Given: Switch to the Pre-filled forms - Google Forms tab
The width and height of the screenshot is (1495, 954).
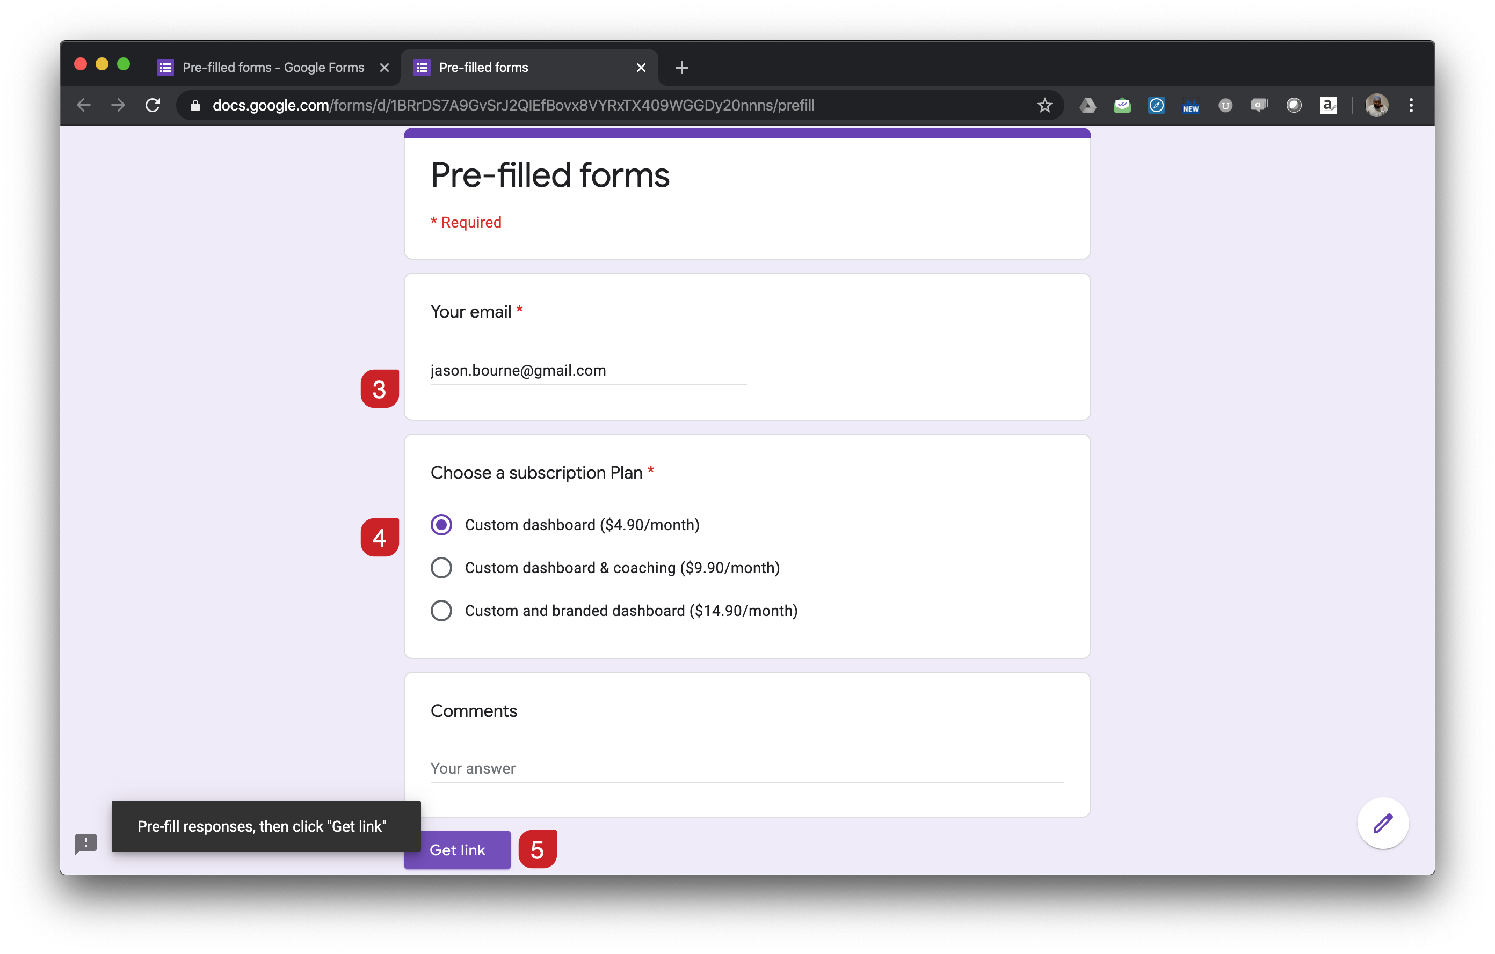Looking at the screenshot, I should [x=267, y=68].
